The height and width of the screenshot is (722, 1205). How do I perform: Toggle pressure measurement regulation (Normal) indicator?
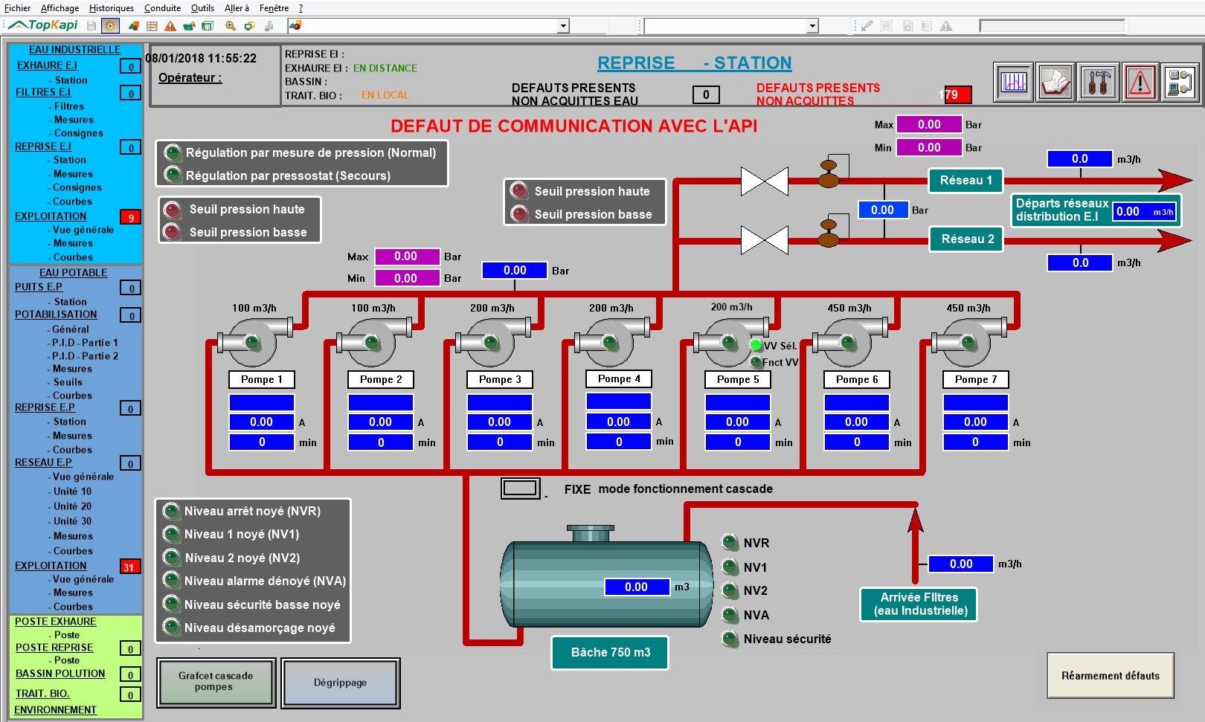173,153
